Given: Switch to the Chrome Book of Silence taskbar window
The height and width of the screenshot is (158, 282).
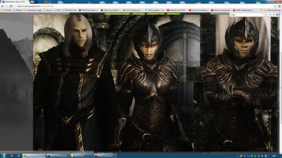Looking at the screenshot, I should 33,156.
